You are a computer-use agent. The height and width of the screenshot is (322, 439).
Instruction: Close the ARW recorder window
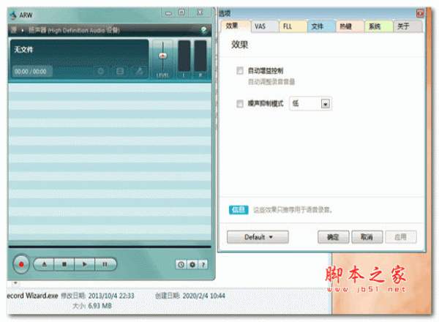point(200,12)
